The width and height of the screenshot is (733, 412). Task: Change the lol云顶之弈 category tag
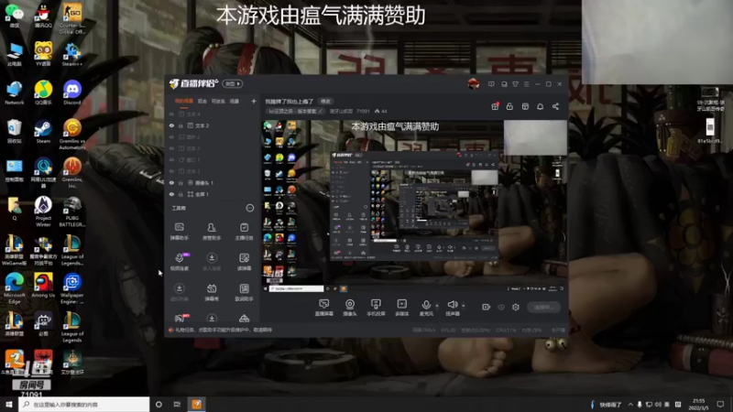pos(296,111)
